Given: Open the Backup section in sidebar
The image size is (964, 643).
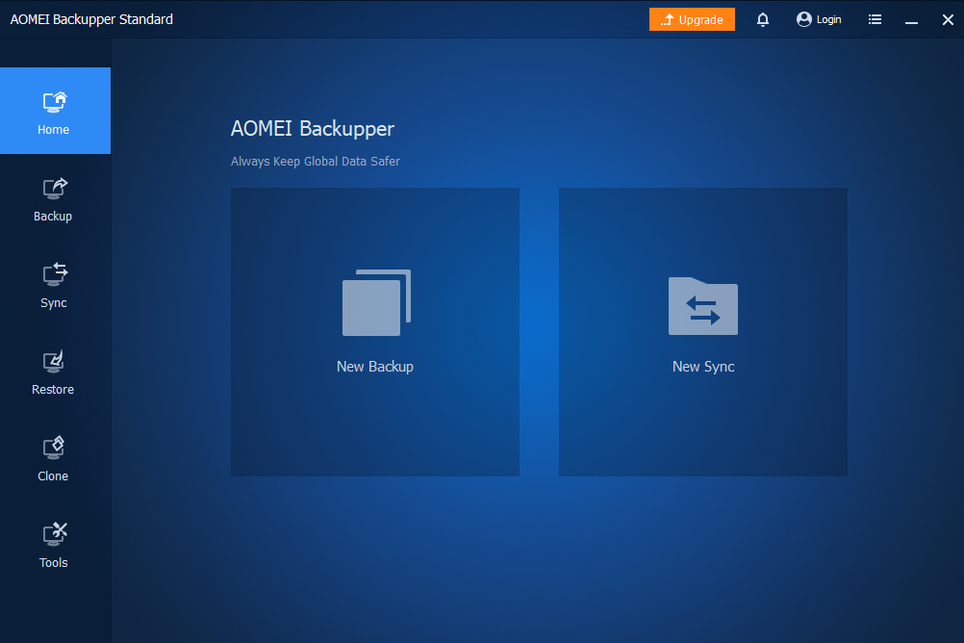Looking at the screenshot, I should 54,199.
